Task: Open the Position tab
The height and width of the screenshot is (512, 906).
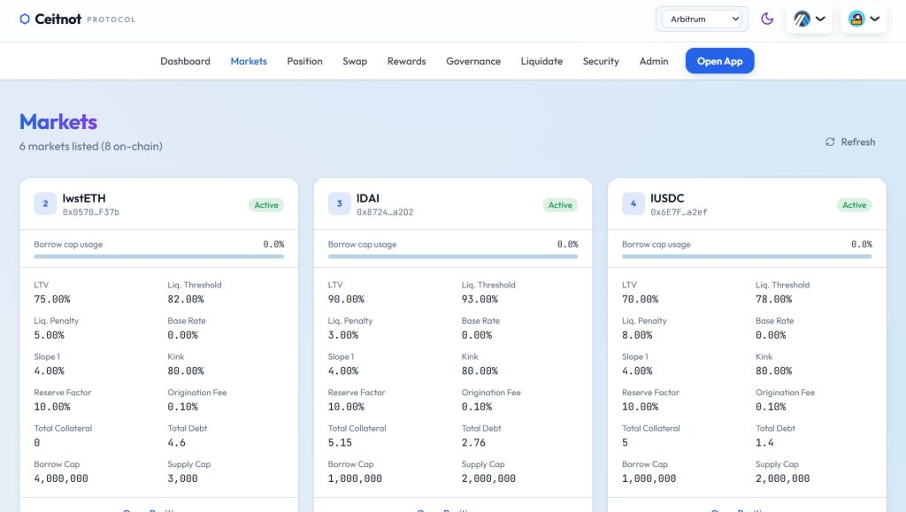Action: [x=304, y=61]
